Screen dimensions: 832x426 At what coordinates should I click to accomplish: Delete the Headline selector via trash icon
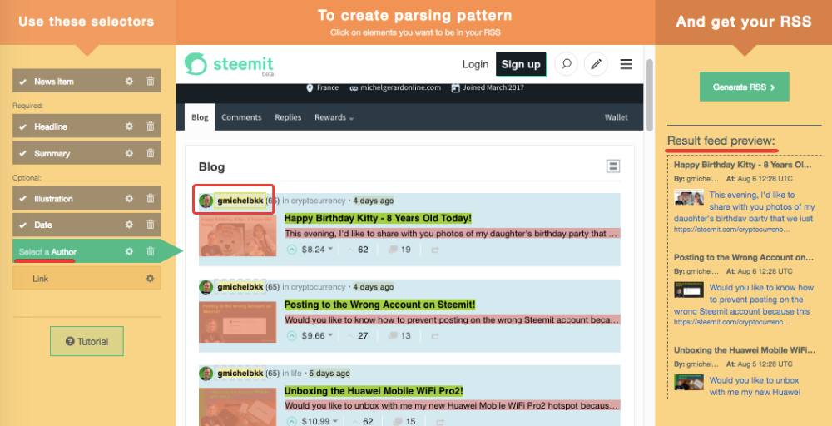(x=150, y=126)
